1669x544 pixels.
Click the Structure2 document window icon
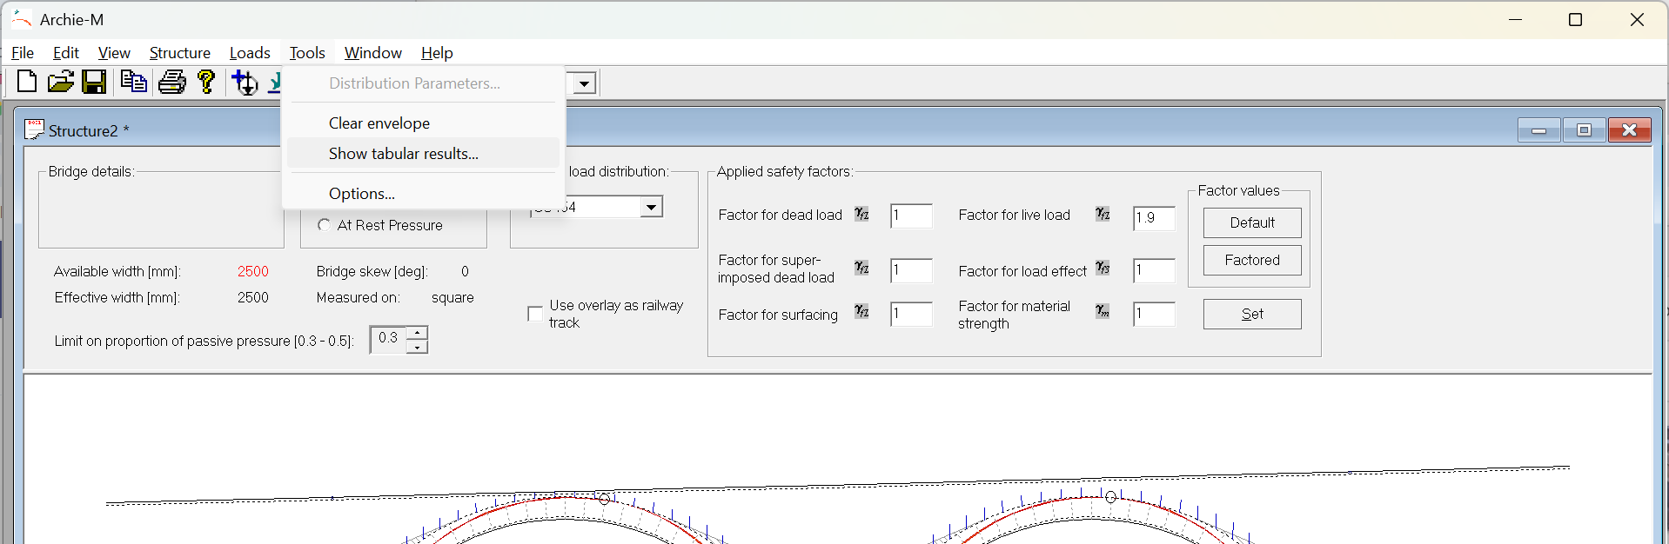[x=34, y=129]
